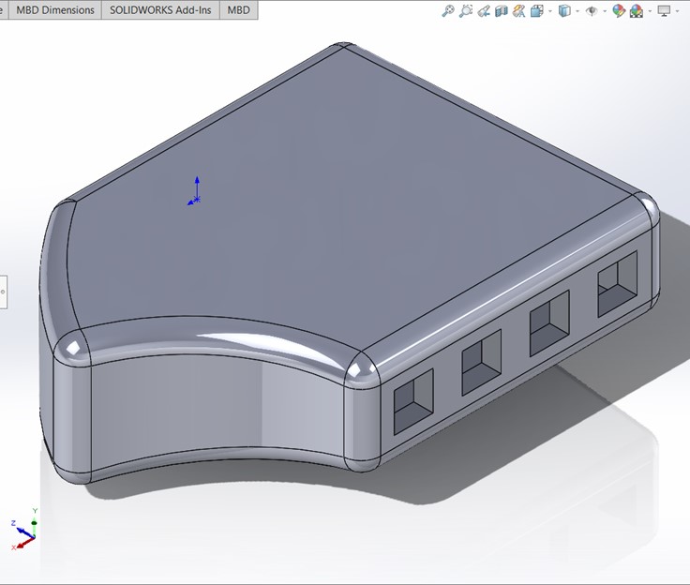Click the side panel collapse handle

[3, 292]
